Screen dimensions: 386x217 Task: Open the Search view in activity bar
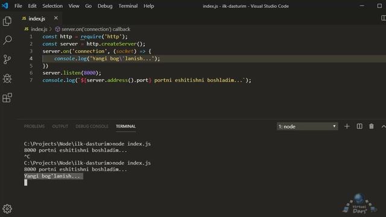point(7,40)
